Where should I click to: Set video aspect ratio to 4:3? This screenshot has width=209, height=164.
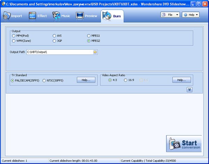point(110,80)
